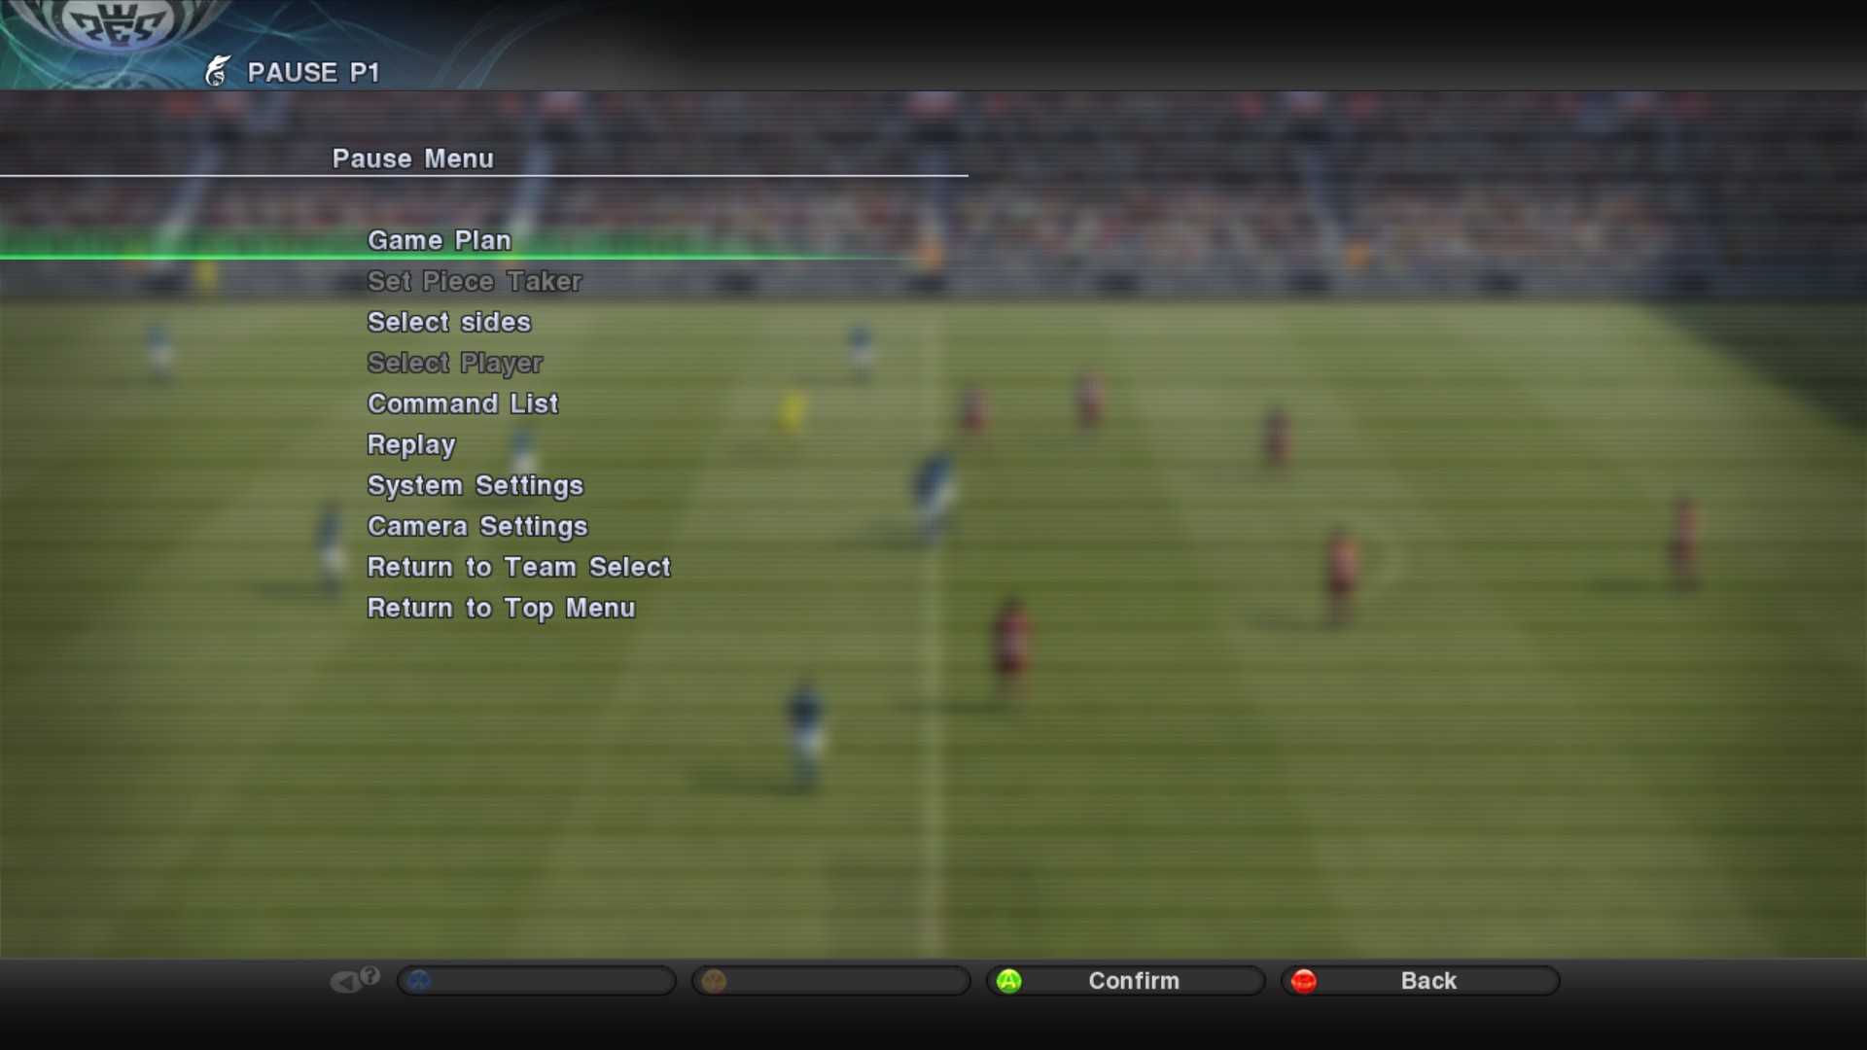Open Command List menu entry

[x=463, y=402]
